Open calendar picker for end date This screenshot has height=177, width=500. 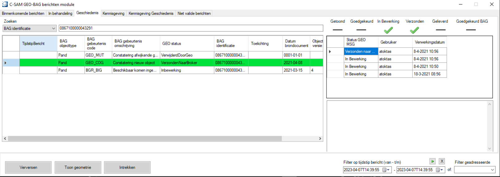[438, 170]
